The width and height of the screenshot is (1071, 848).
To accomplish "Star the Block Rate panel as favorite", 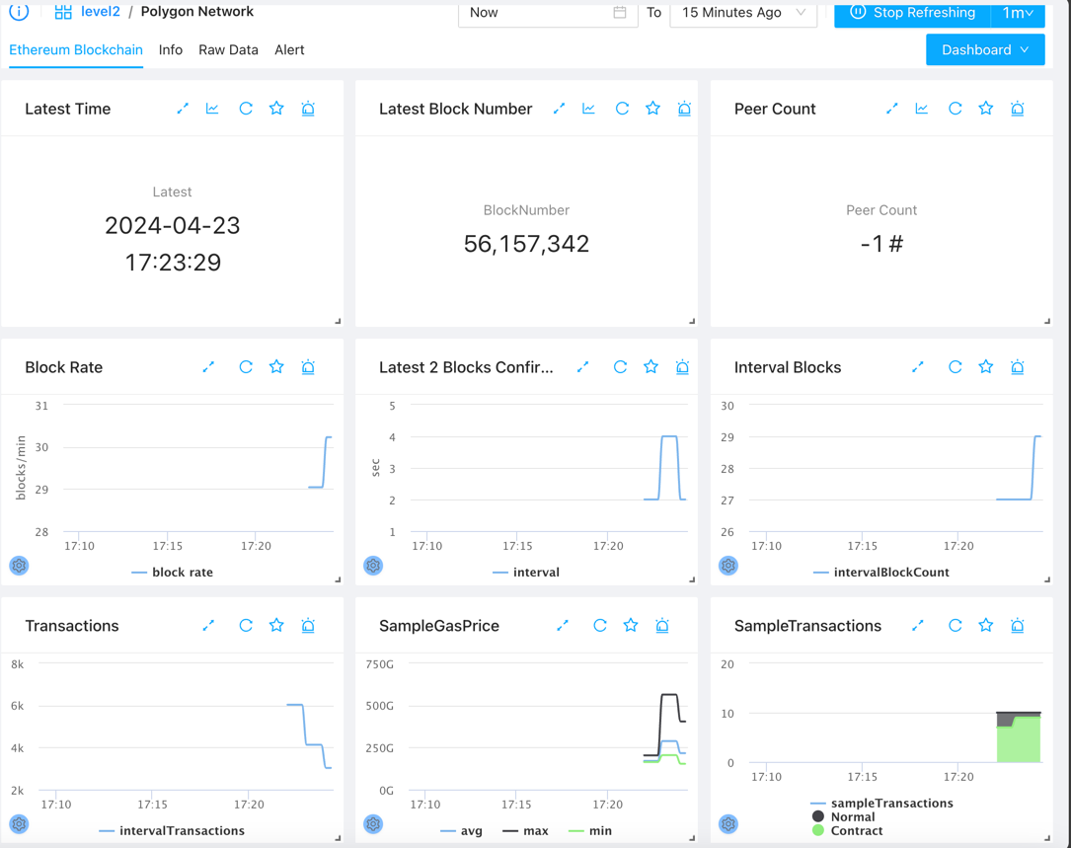I will click(276, 367).
